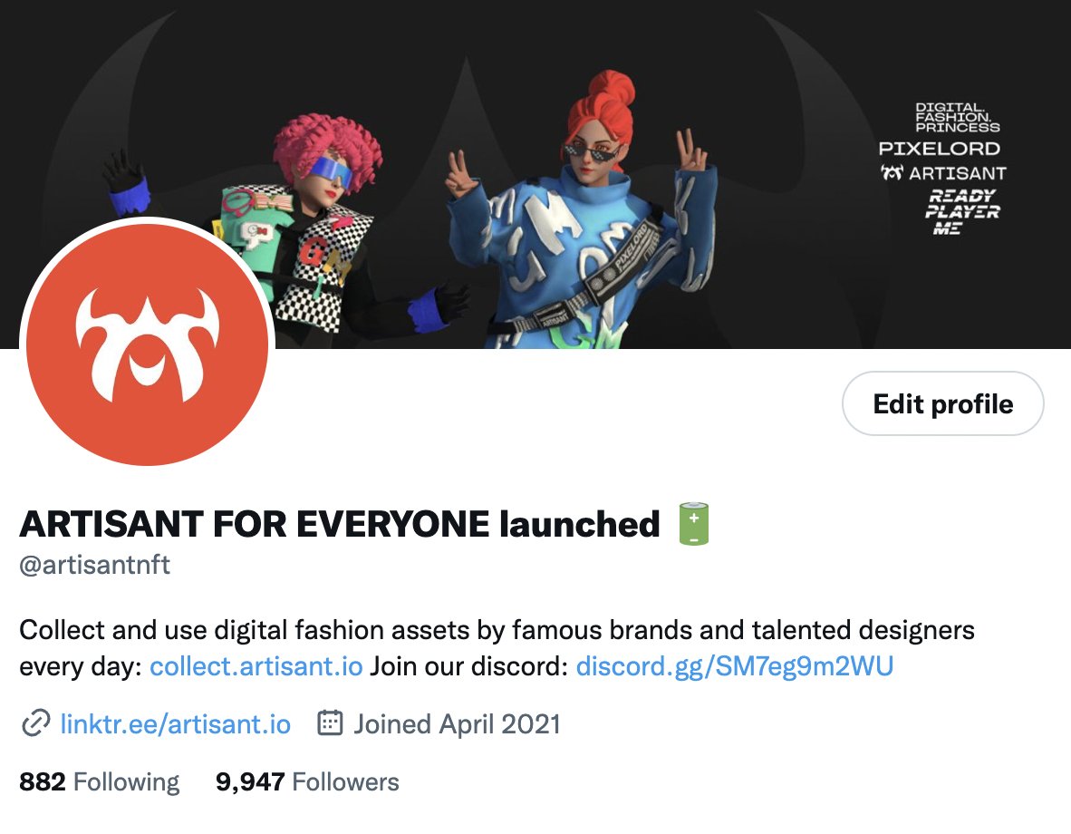Click the calendar icon next to Joined date
This screenshot has height=834, width=1071.
pyautogui.click(x=330, y=722)
